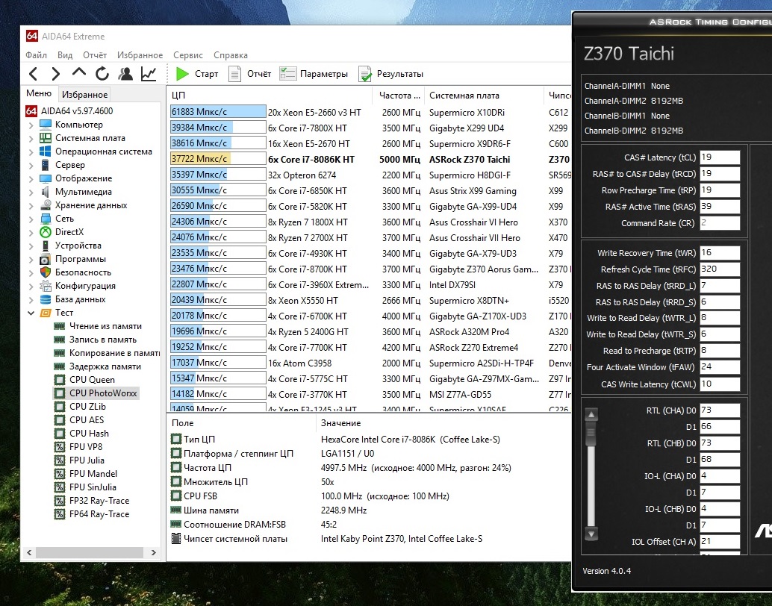772x606 pixels.
Task: Select CPU Queen benchmark icon
Action: coord(60,380)
